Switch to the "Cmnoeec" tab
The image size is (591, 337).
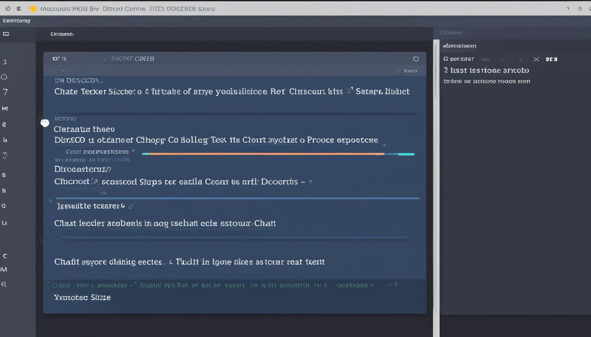pyautogui.click(x=62, y=34)
